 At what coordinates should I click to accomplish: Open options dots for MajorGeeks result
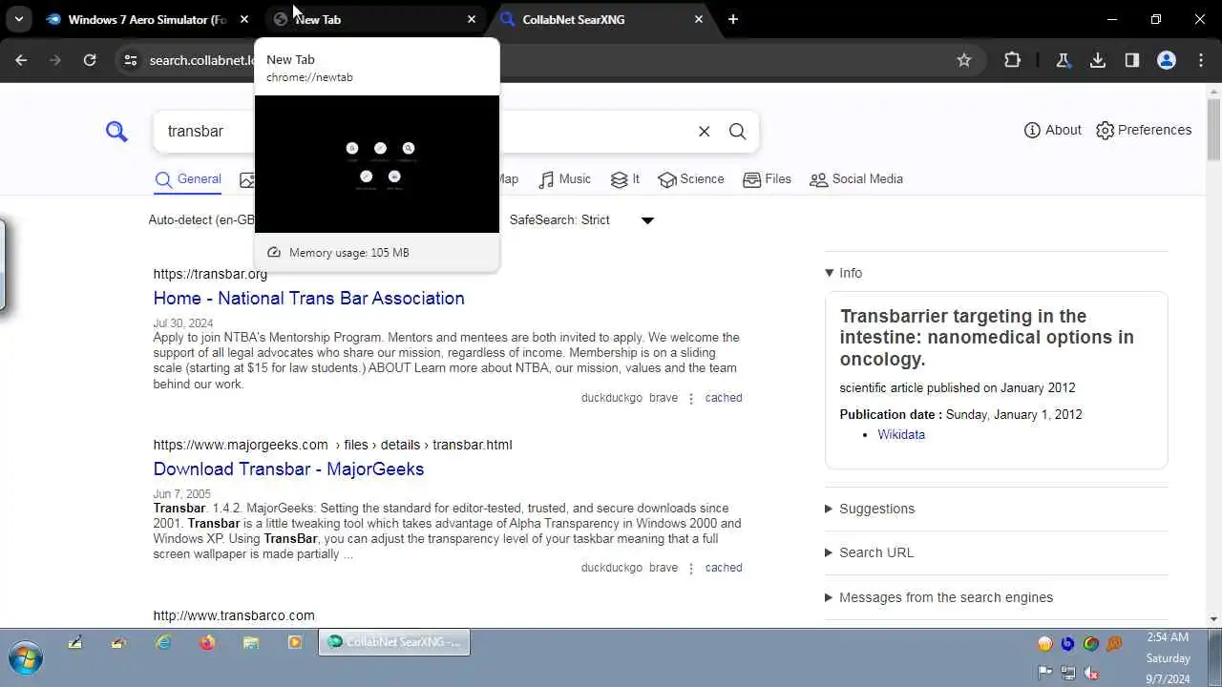pyautogui.click(x=691, y=569)
